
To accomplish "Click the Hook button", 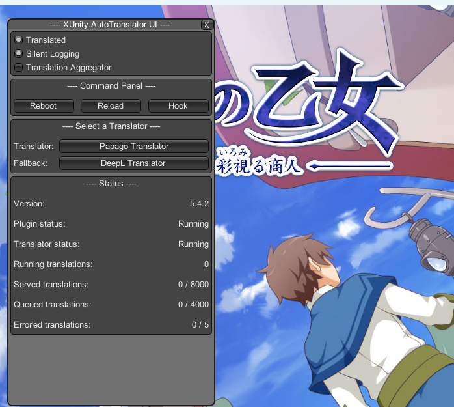I will [x=178, y=105].
